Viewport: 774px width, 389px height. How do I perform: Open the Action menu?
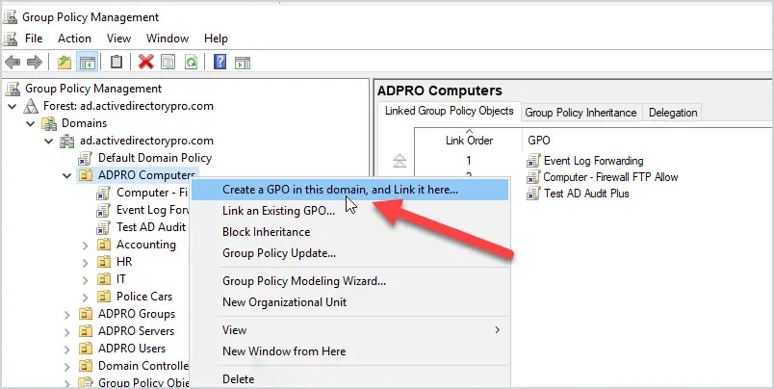click(x=74, y=39)
